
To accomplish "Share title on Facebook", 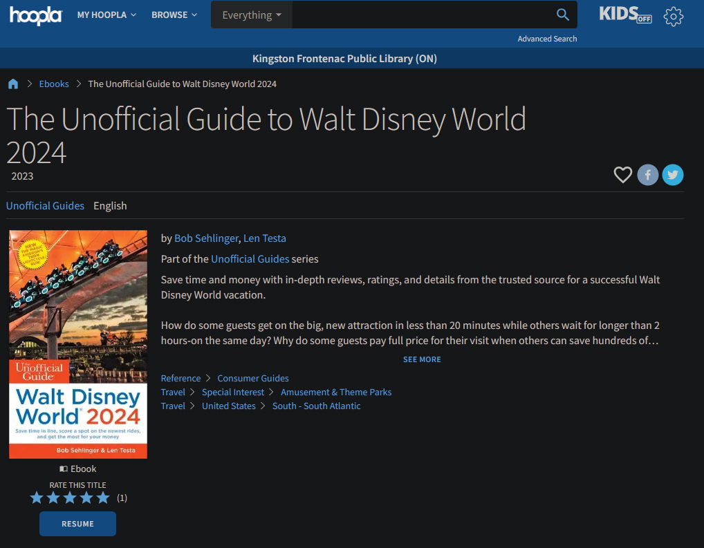I will pyautogui.click(x=647, y=175).
